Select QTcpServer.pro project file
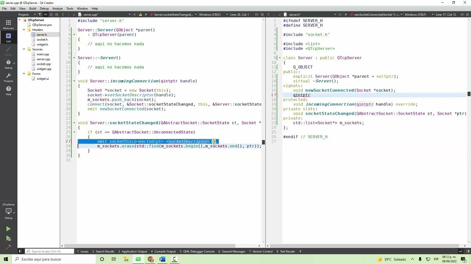The image size is (471, 264). coord(42,25)
